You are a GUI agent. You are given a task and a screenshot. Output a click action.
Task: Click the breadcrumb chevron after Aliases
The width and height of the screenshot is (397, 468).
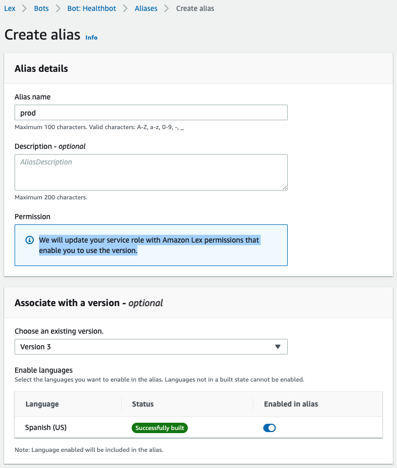click(167, 8)
